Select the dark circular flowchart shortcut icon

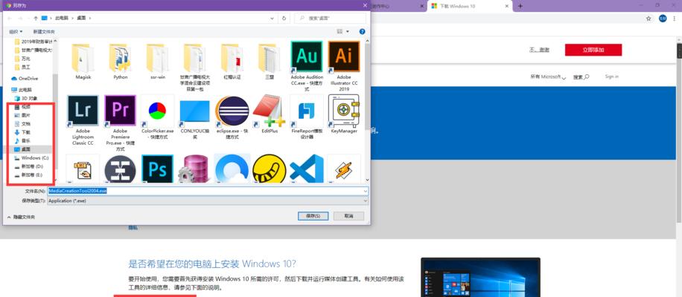click(121, 169)
